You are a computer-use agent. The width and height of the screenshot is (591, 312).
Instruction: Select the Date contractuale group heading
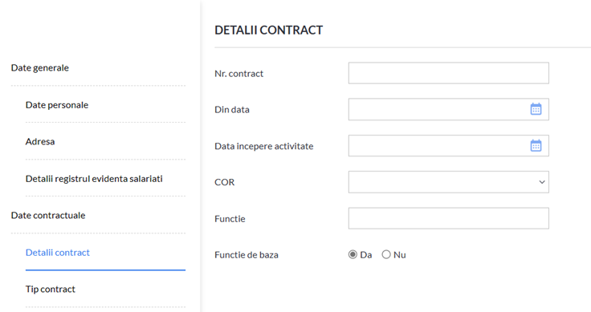pos(48,215)
